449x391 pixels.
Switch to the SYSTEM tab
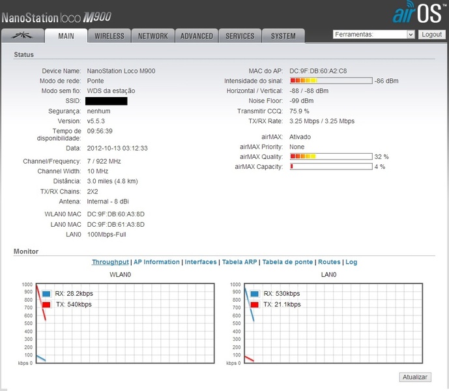[x=283, y=36]
